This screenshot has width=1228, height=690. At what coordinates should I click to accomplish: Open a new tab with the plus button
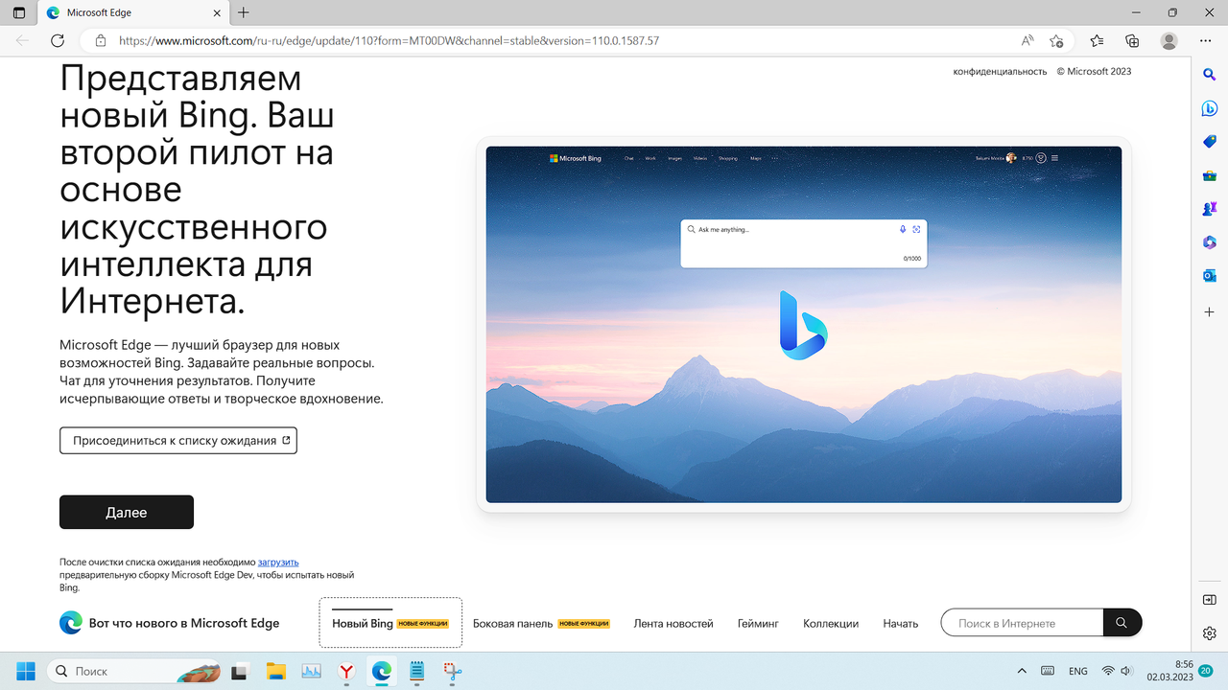point(244,12)
